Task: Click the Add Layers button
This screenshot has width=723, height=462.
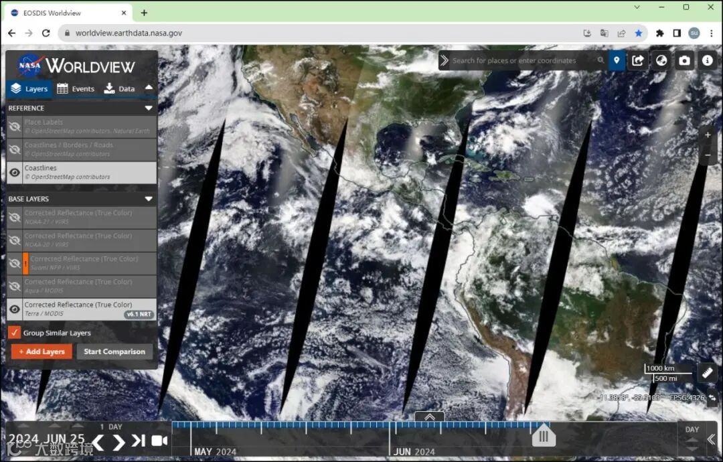Action: tap(42, 352)
